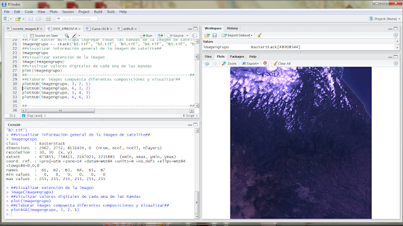Close the recorte_imagen.R tab

tap(41, 29)
